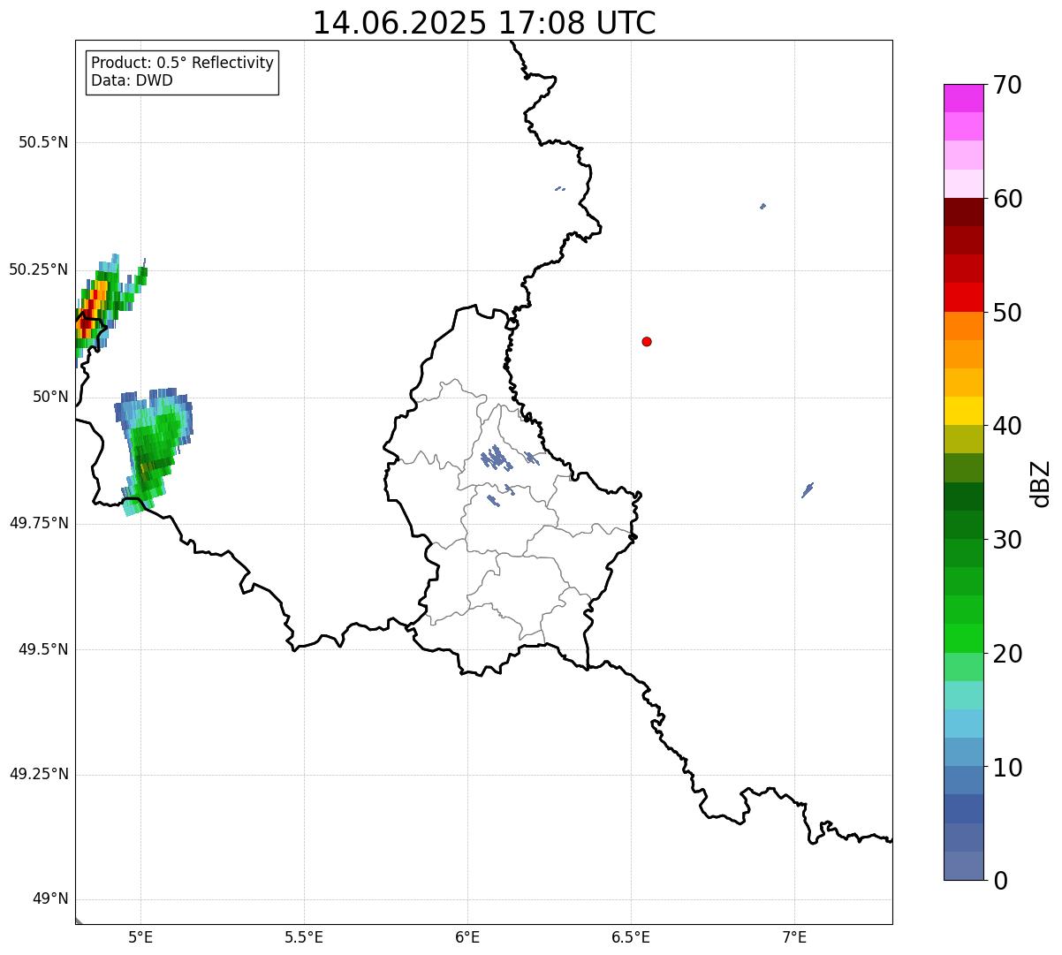Click the olive swatch just below 40 dBZ
The image size is (1062, 955).
[963, 439]
